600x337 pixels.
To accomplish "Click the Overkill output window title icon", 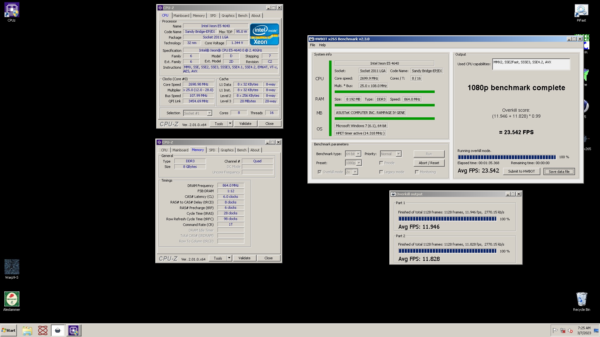I will pos(393,194).
